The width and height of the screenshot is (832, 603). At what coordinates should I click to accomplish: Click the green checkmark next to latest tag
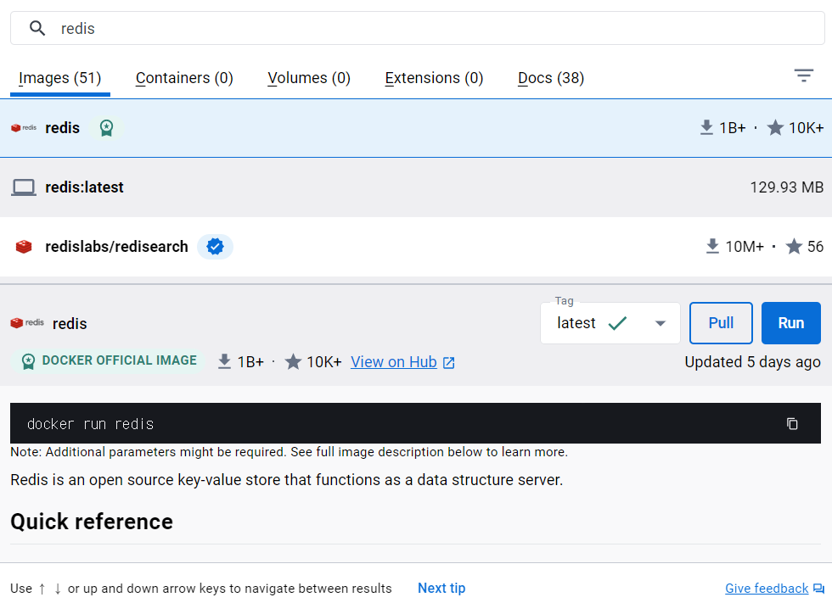(617, 323)
